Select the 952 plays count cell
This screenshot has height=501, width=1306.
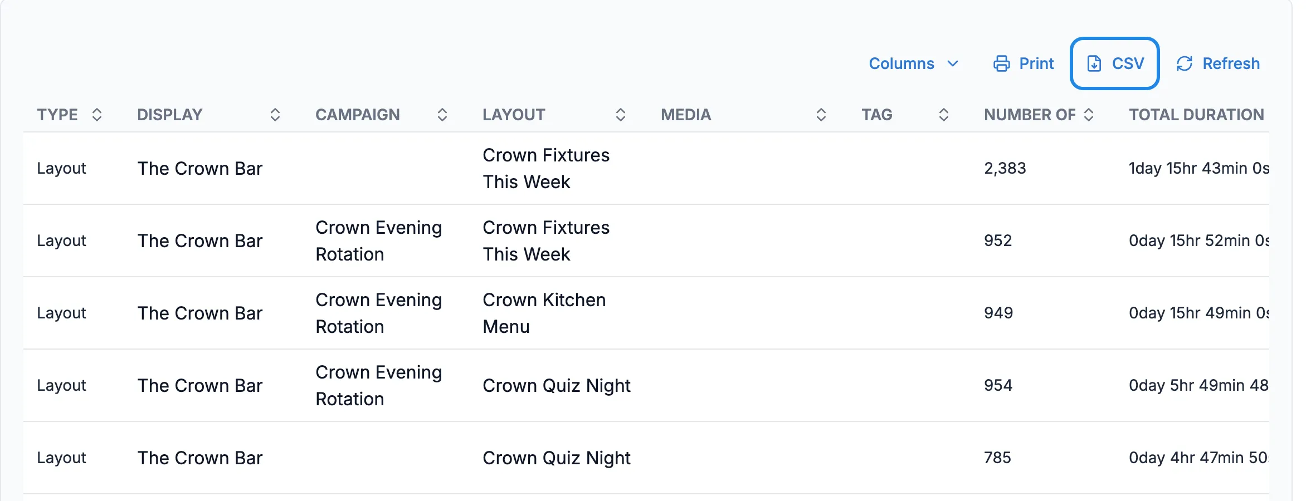pos(998,240)
